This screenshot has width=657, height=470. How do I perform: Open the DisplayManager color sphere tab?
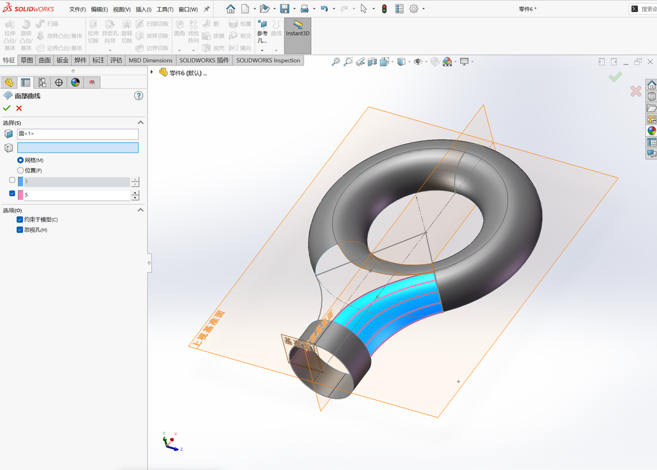76,83
